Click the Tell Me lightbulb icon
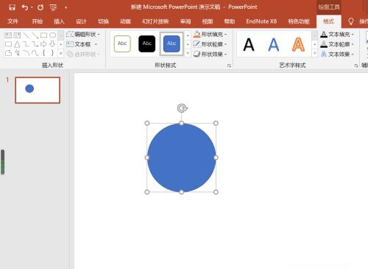This screenshot has height=269, width=368. (351, 21)
